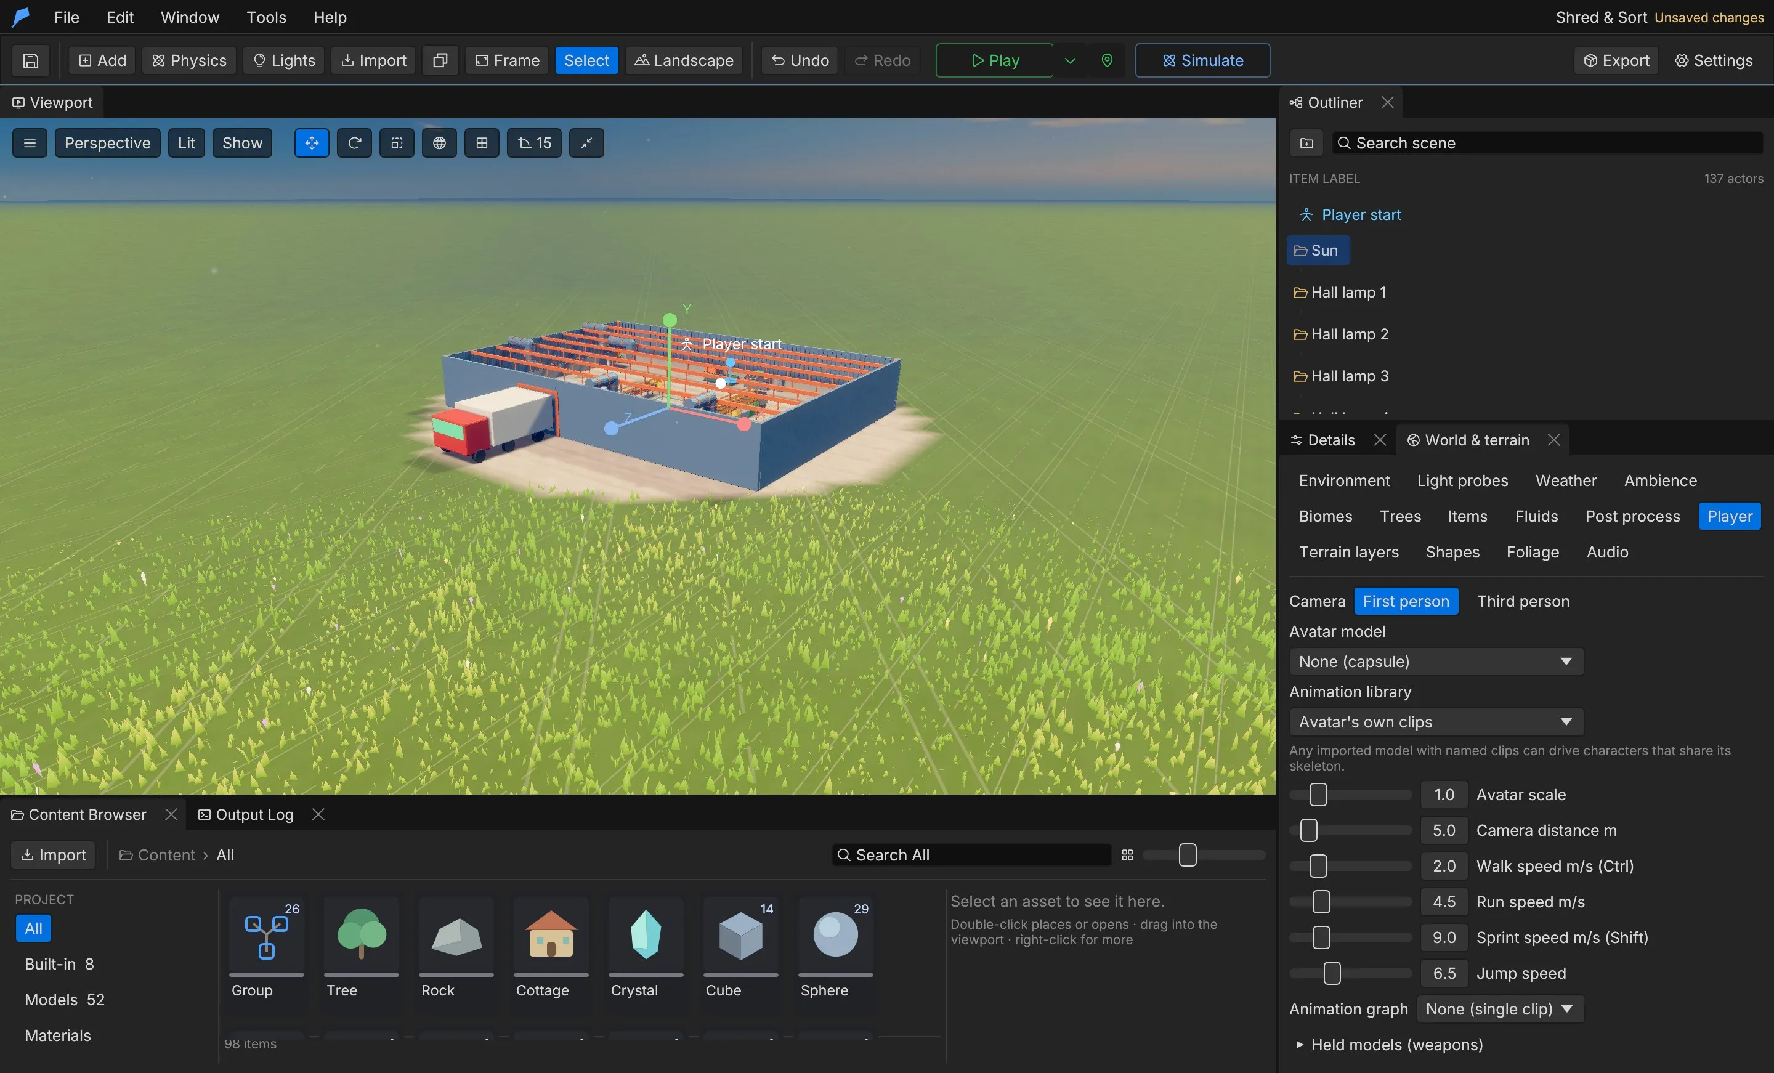Open the Tools menu
The image size is (1774, 1073).
[265, 17]
